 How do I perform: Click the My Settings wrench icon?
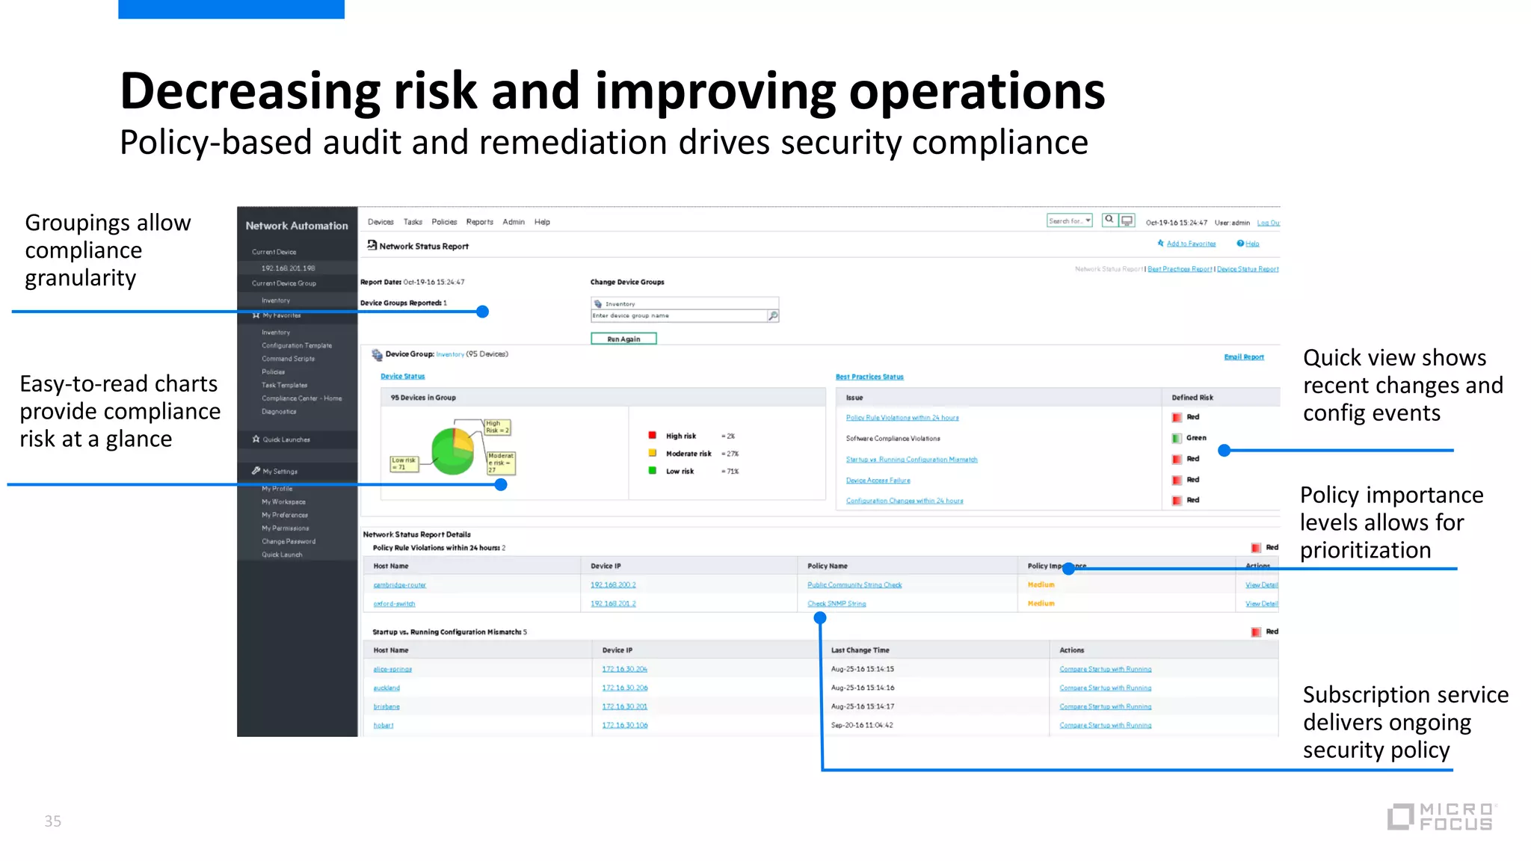(x=256, y=471)
